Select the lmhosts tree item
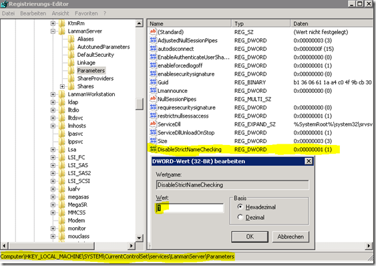Screen dimensions: 376x266 (77, 126)
